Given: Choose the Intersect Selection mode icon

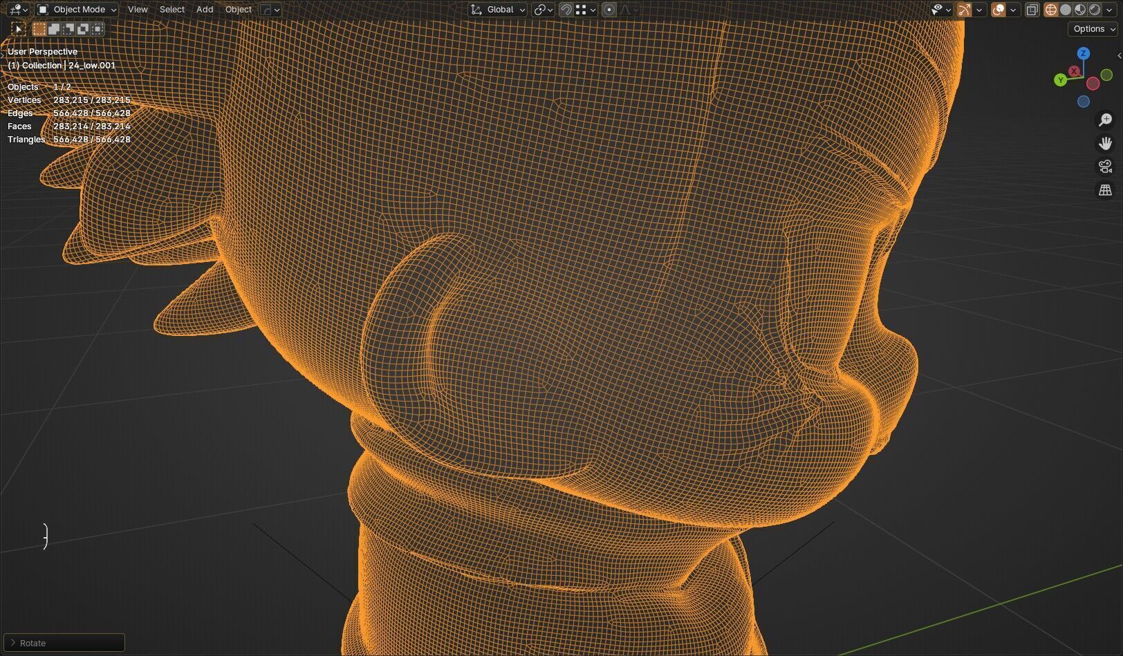Looking at the screenshot, I should point(98,28).
